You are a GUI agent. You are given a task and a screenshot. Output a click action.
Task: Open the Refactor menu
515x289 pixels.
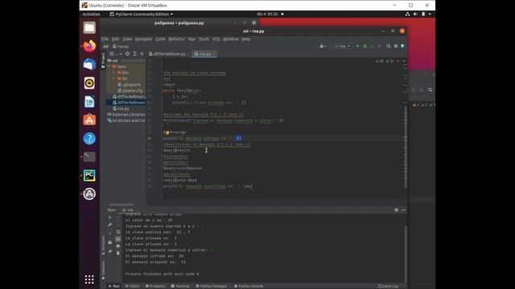pos(177,39)
